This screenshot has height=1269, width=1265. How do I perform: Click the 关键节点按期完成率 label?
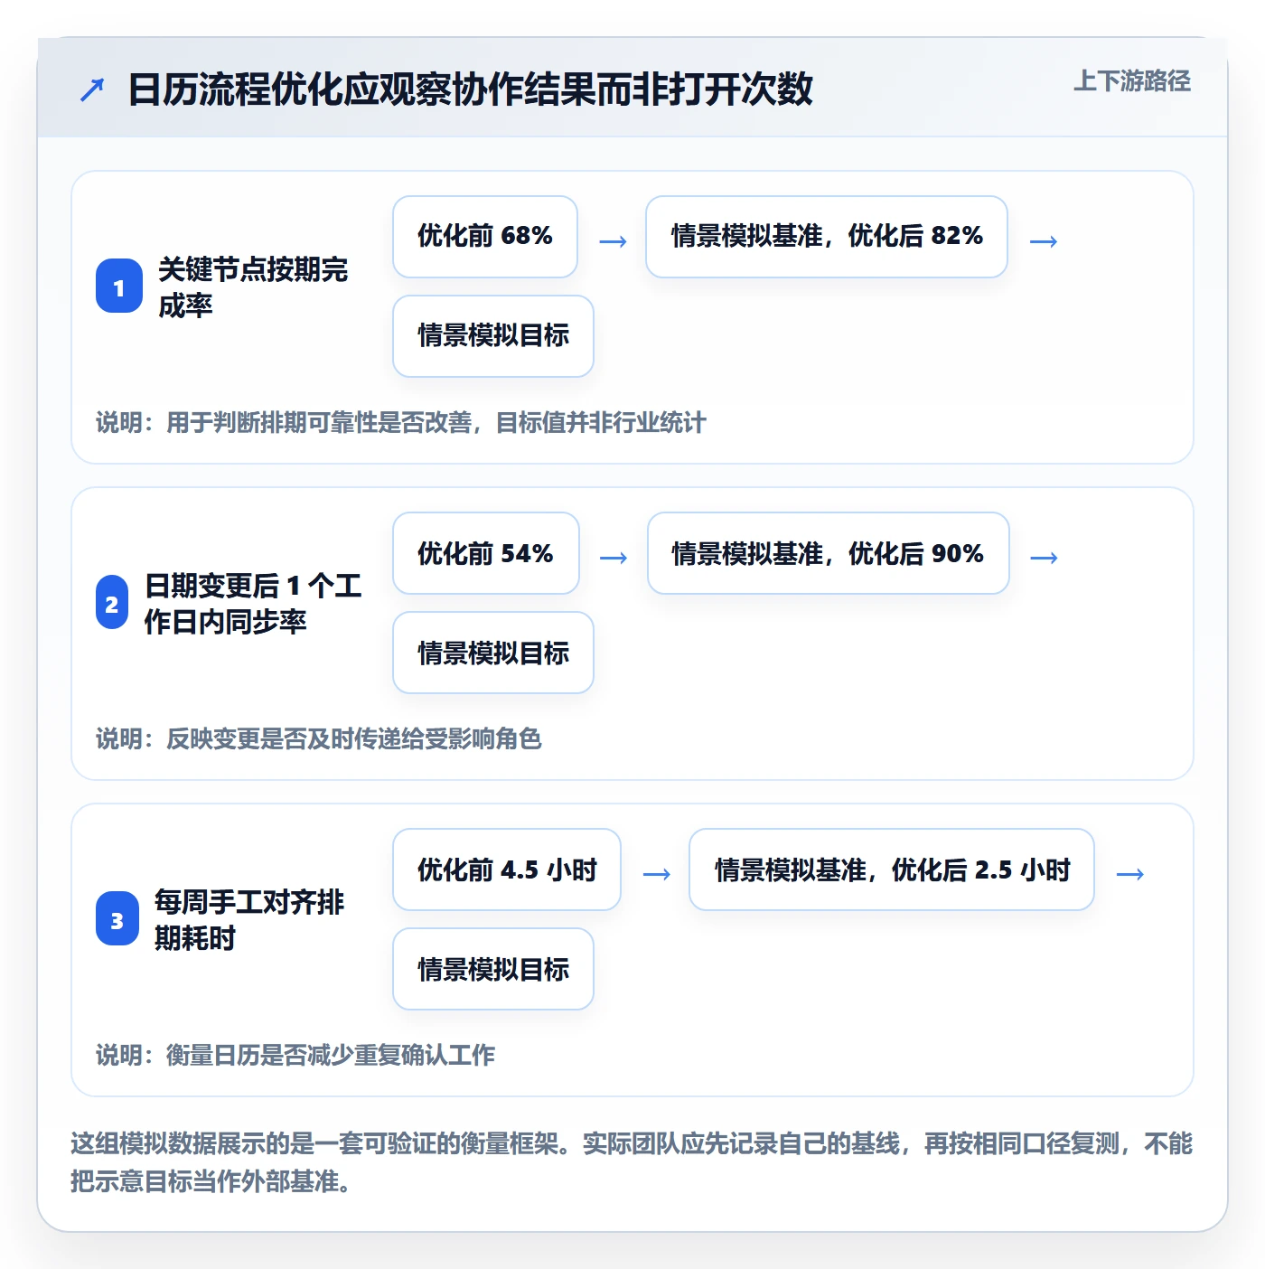(253, 287)
